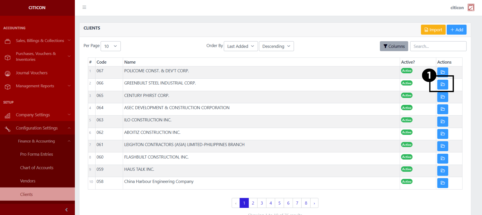This screenshot has height=215, width=482.
Task: Click the Add client button
Action: click(x=457, y=30)
